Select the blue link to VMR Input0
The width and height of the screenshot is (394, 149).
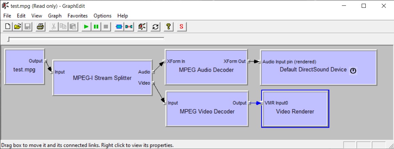pyautogui.click(x=255, y=103)
